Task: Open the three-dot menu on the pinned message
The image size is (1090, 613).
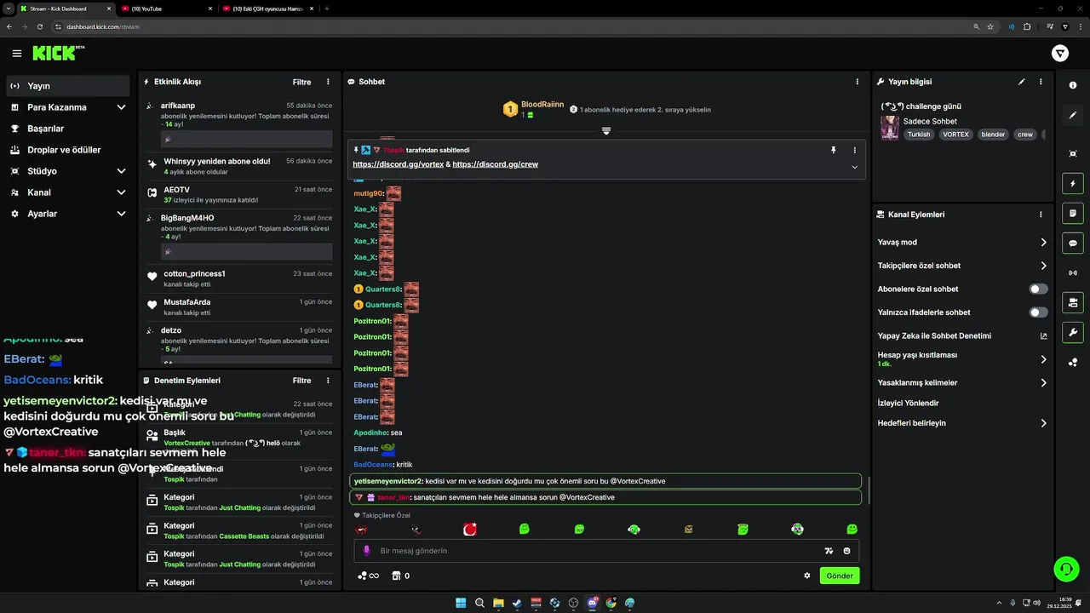Action: pyautogui.click(x=855, y=150)
